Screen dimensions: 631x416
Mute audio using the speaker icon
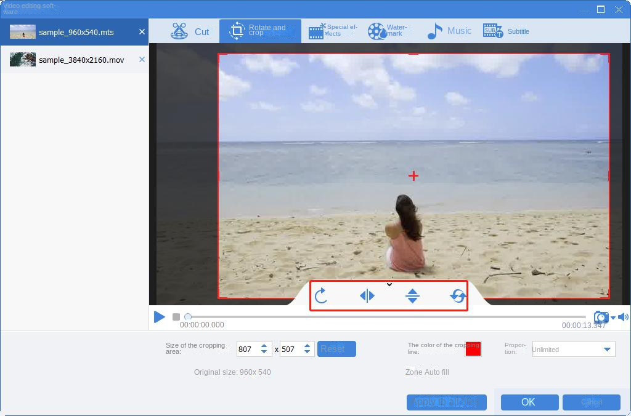tap(623, 317)
